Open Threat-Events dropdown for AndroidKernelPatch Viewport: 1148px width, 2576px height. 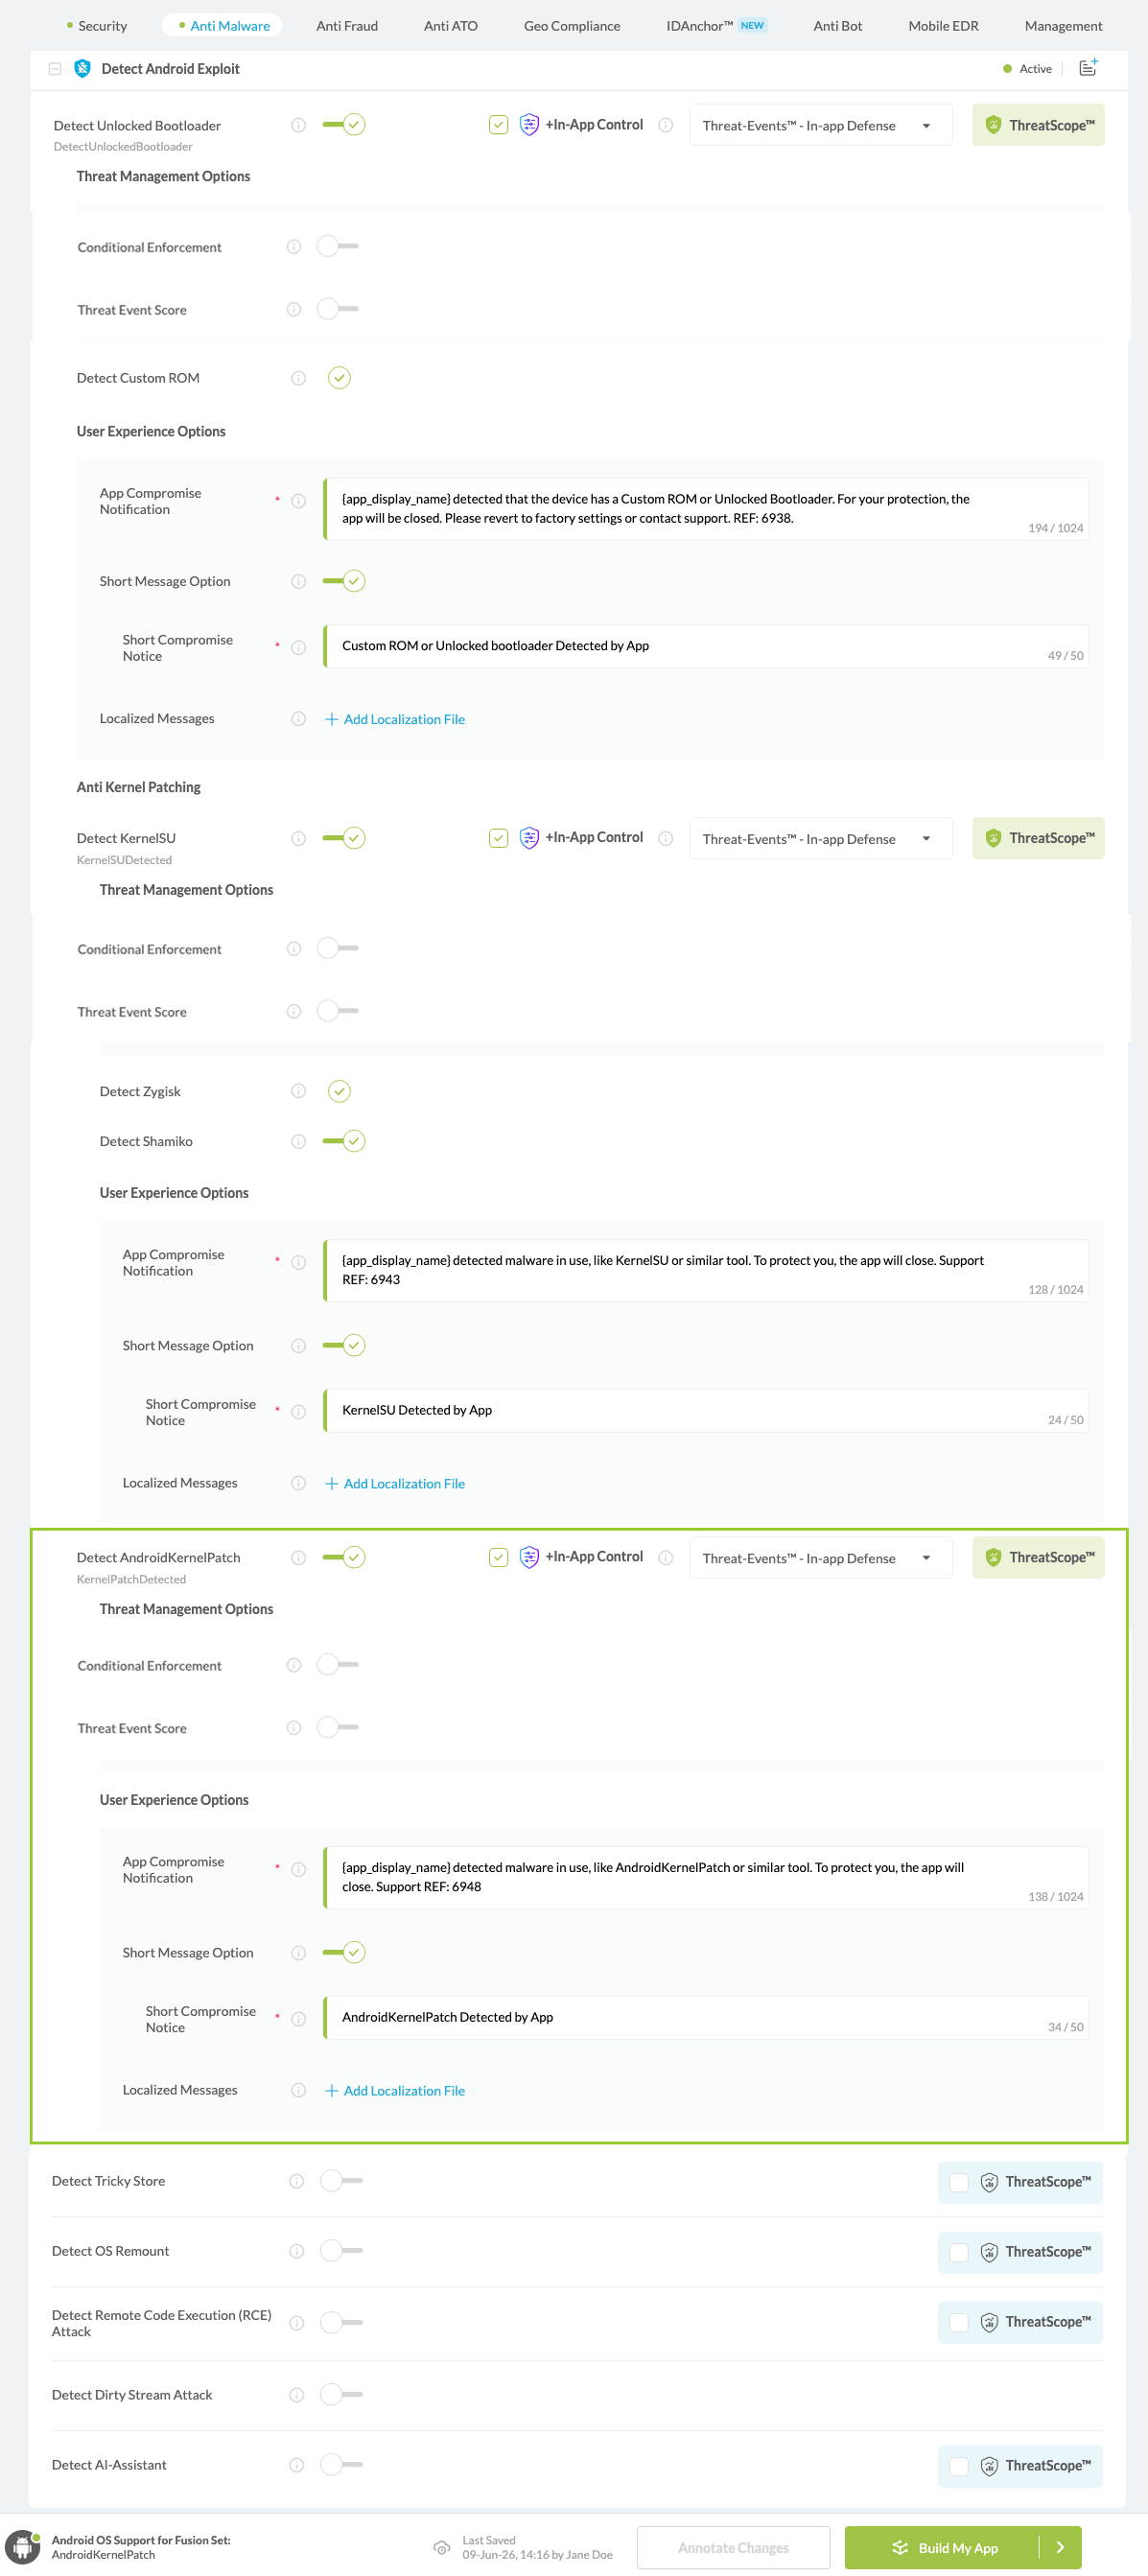point(820,1557)
